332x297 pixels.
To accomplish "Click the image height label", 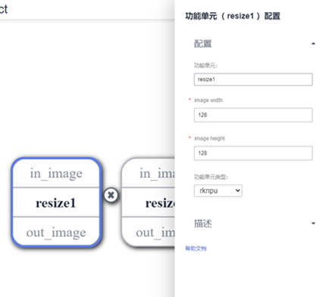I will tap(209, 138).
